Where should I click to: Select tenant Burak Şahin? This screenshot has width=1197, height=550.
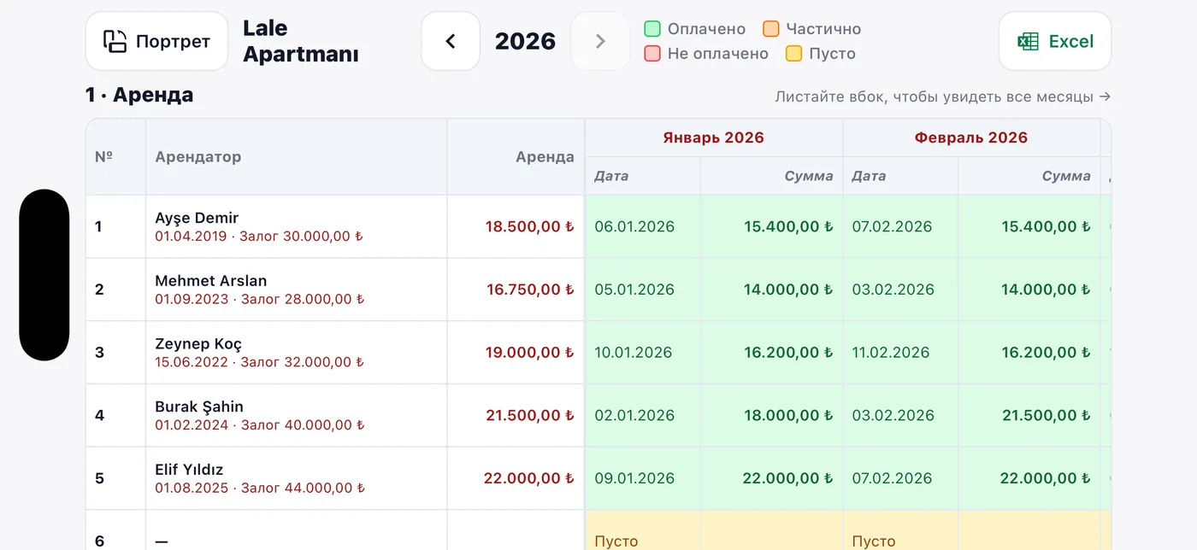click(199, 407)
